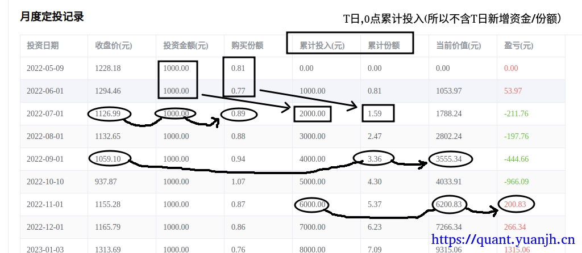Click the 累计份额 column header
Image resolution: width=582 pixels, height=253 pixels.
(384, 46)
